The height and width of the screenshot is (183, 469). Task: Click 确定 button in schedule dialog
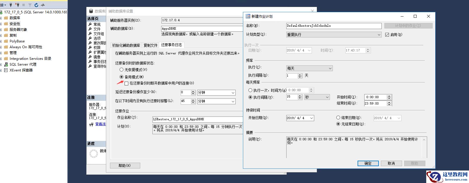coord(368,164)
